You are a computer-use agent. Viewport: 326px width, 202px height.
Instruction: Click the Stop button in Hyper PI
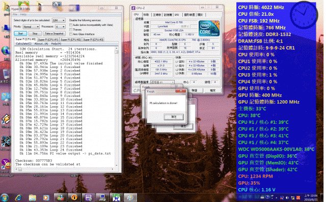pyautogui.click(x=35, y=33)
